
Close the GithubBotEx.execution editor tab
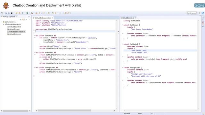tap(53, 18)
